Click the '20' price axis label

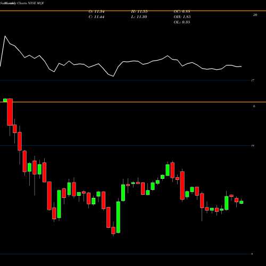(x=255, y=15)
